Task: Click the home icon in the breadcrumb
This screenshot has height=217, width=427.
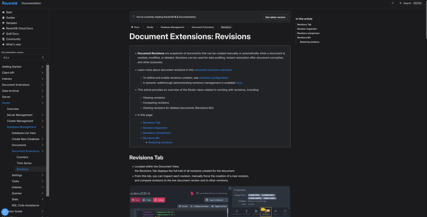Action: tap(132, 27)
